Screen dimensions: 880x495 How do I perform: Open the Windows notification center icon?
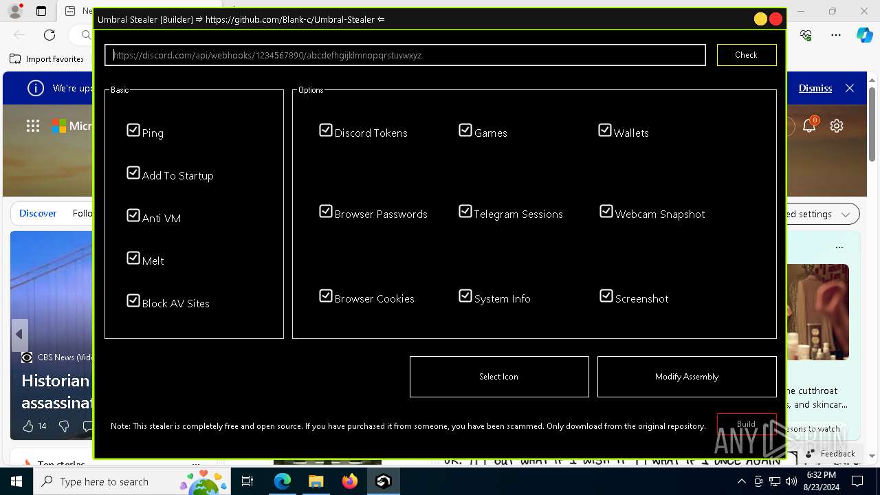click(857, 481)
